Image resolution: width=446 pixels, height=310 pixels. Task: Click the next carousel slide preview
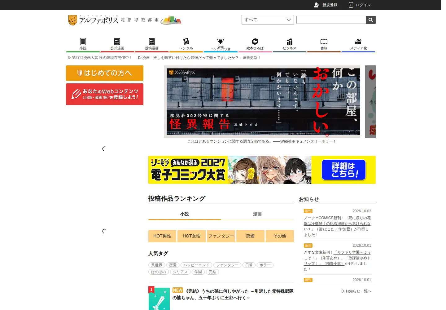pos(370,101)
